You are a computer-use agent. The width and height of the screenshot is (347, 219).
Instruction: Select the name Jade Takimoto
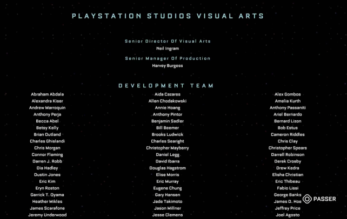click(x=168, y=201)
